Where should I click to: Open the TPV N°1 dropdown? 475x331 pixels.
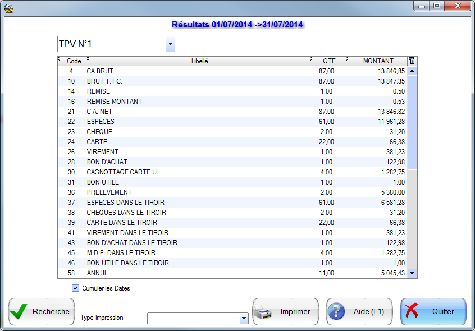click(170, 44)
